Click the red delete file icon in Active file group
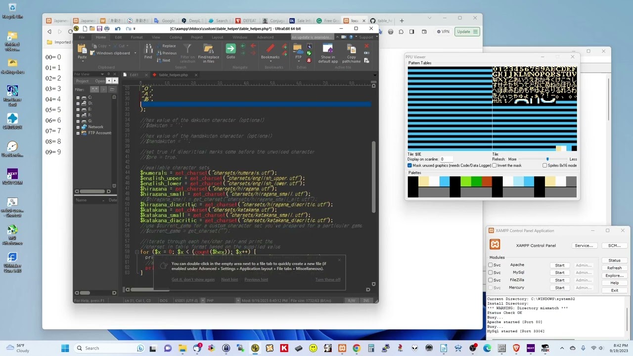Image resolution: width=633 pixels, height=356 pixels. click(366, 46)
